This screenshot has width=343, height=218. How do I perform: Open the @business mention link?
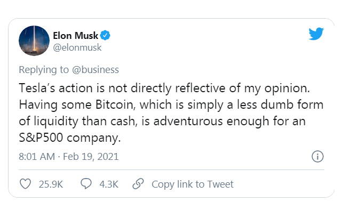coord(95,70)
